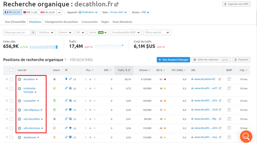
Task: Expand the decathlon row details chevron
Action: point(7,79)
